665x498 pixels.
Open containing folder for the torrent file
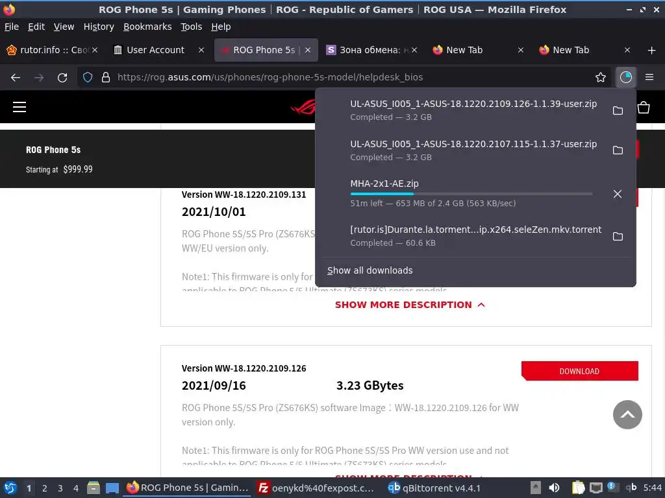618,236
